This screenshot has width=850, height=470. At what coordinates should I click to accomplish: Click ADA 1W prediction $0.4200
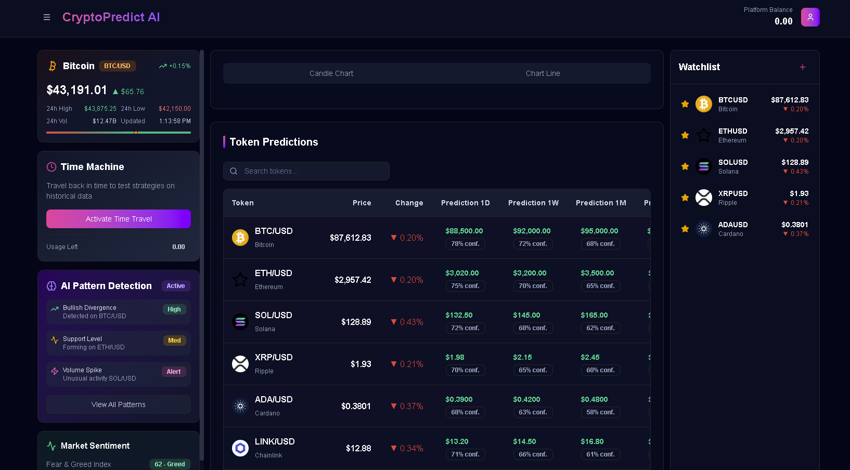(527, 399)
